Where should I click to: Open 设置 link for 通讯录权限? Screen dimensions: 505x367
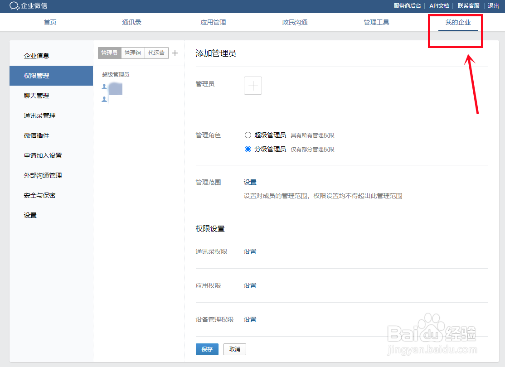[250, 251]
